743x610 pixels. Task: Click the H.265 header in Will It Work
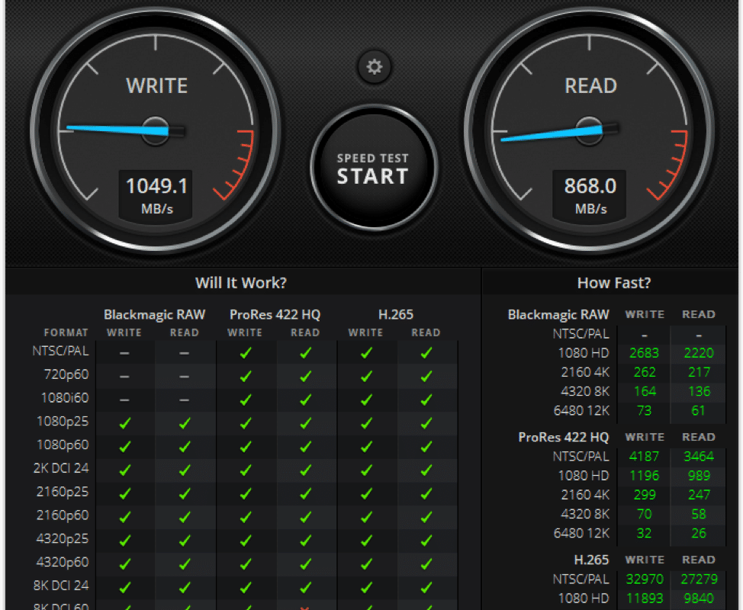click(396, 314)
